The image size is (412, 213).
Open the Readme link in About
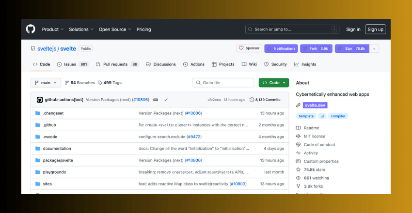click(x=307, y=128)
